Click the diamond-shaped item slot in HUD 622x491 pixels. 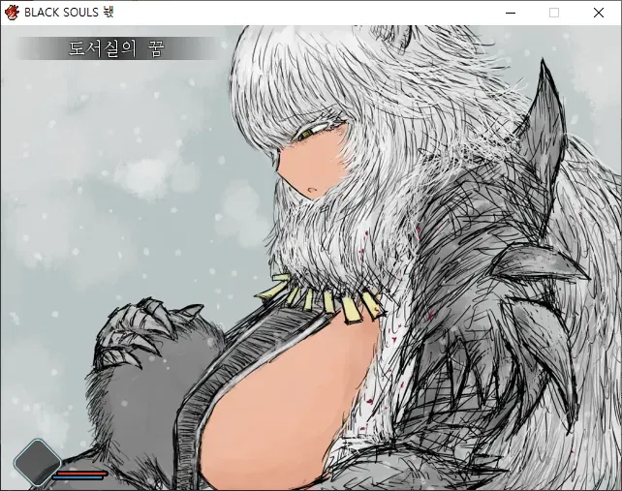pyautogui.click(x=37, y=462)
